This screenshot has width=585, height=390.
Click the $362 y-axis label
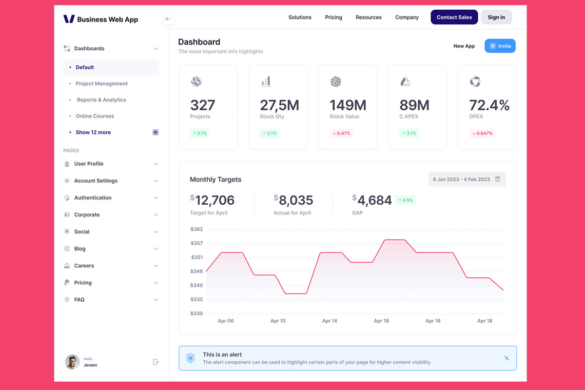[196, 229]
